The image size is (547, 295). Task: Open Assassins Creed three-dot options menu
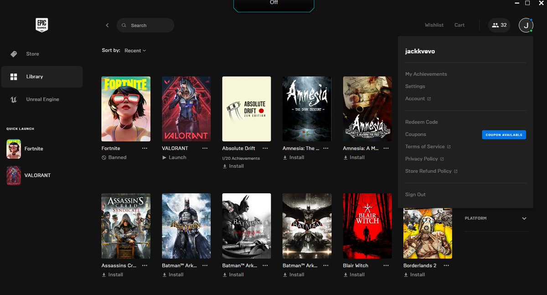click(144, 266)
